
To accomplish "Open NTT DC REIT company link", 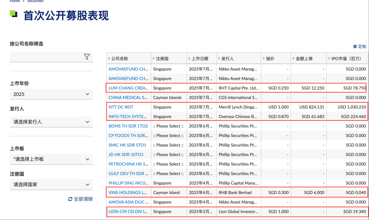I will 121,107.
